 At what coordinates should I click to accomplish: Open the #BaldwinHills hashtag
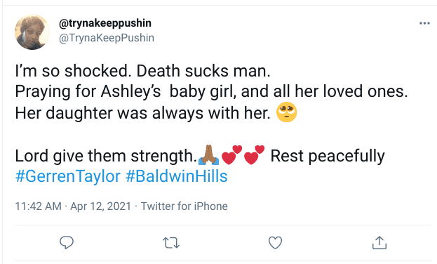(177, 176)
